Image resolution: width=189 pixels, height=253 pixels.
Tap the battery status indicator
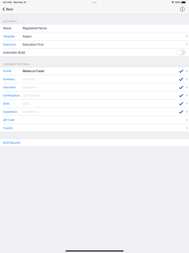point(184,2)
